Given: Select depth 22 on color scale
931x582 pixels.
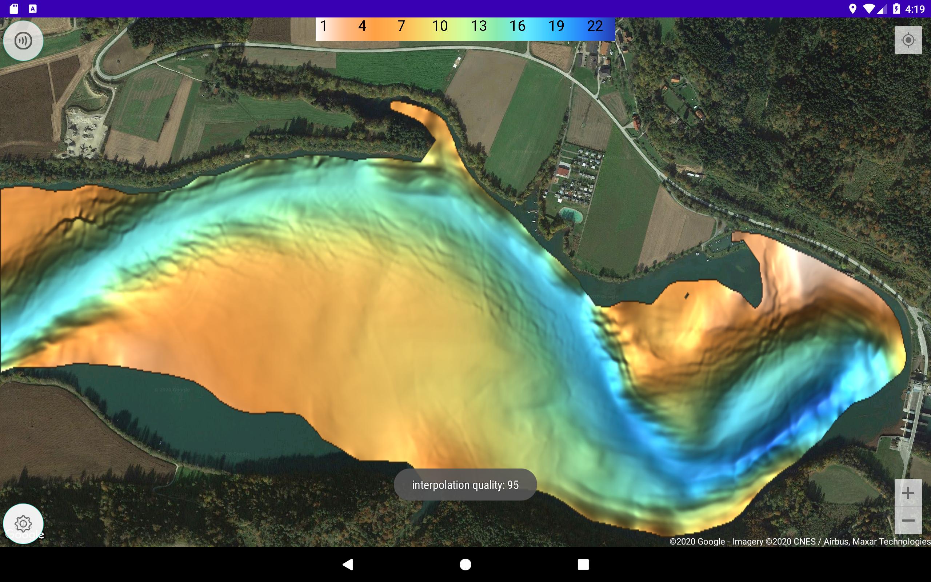Looking at the screenshot, I should point(595,26).
